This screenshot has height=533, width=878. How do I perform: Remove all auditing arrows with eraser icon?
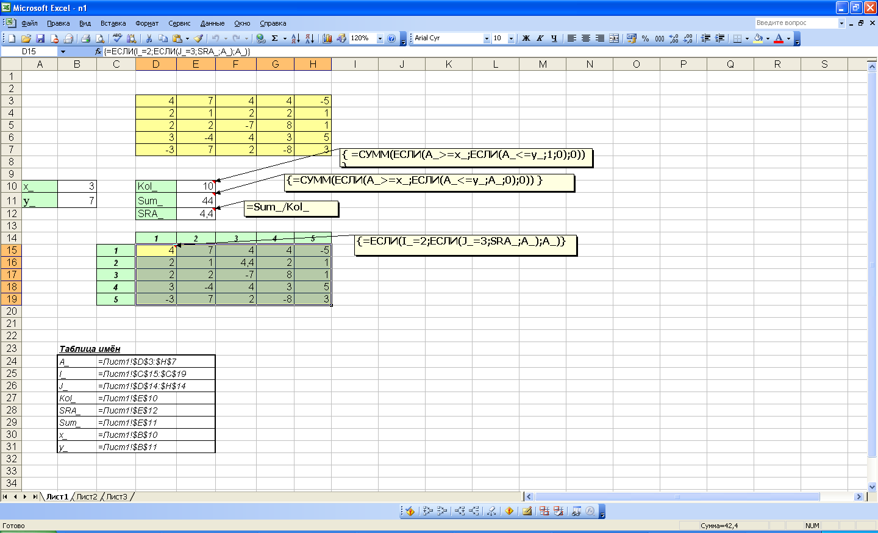click(491, 511)
